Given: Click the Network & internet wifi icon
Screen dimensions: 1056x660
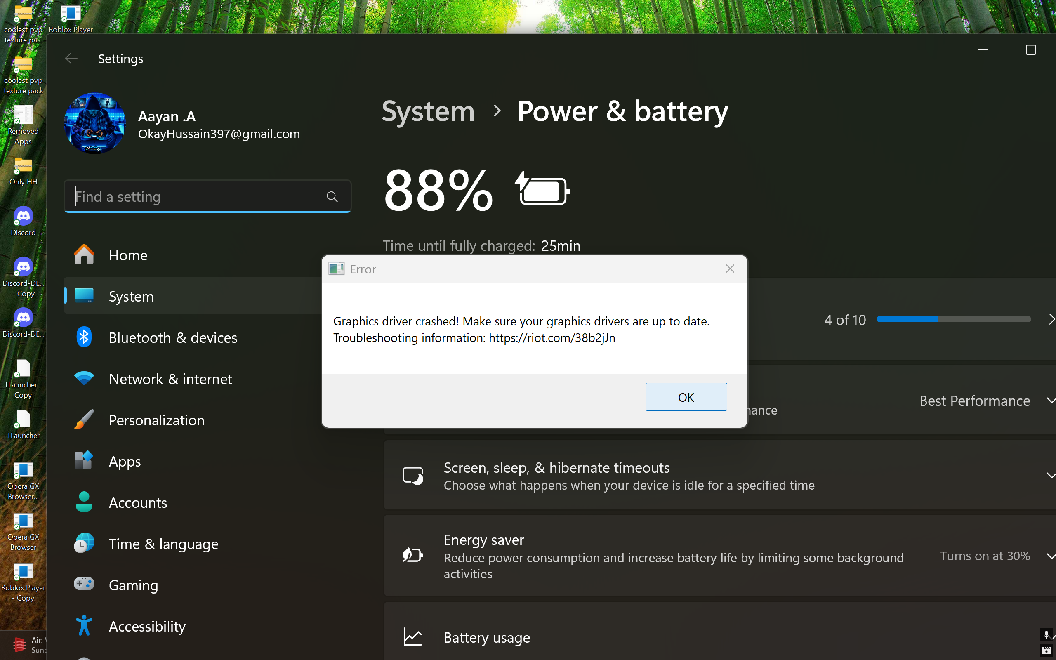Looking at the screenshot, I should click(x=84, y=378).
